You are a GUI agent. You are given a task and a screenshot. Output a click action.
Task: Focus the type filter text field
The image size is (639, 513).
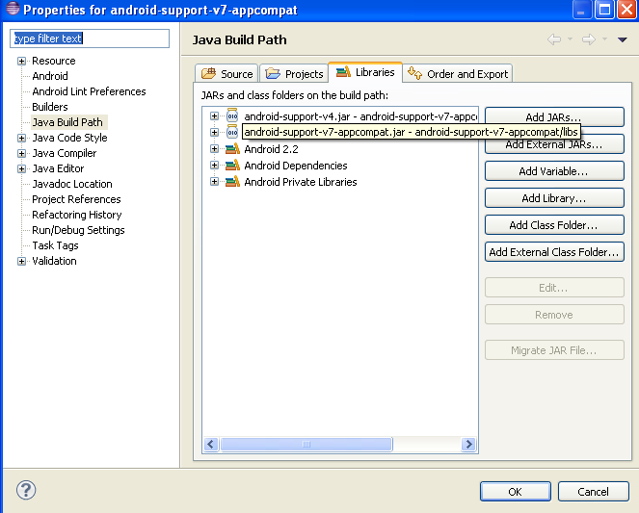click(90, 38)
